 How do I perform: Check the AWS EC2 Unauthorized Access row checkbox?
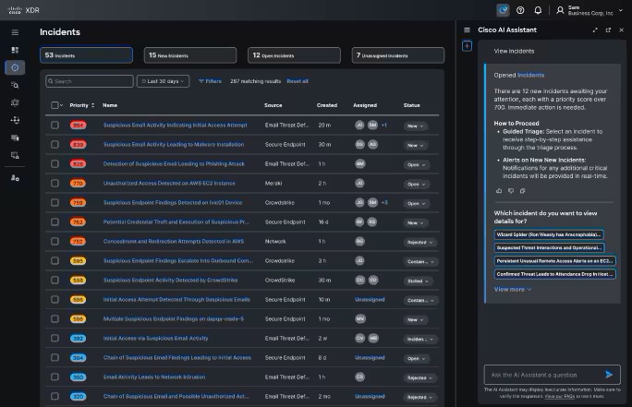tap(55, 183)
